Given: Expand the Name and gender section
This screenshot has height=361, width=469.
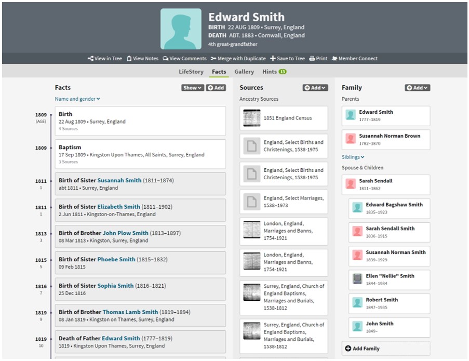Looking at the screenshot, I should pos(77,99).
